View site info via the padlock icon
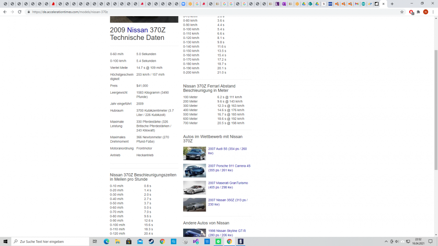 click(28, 12)
